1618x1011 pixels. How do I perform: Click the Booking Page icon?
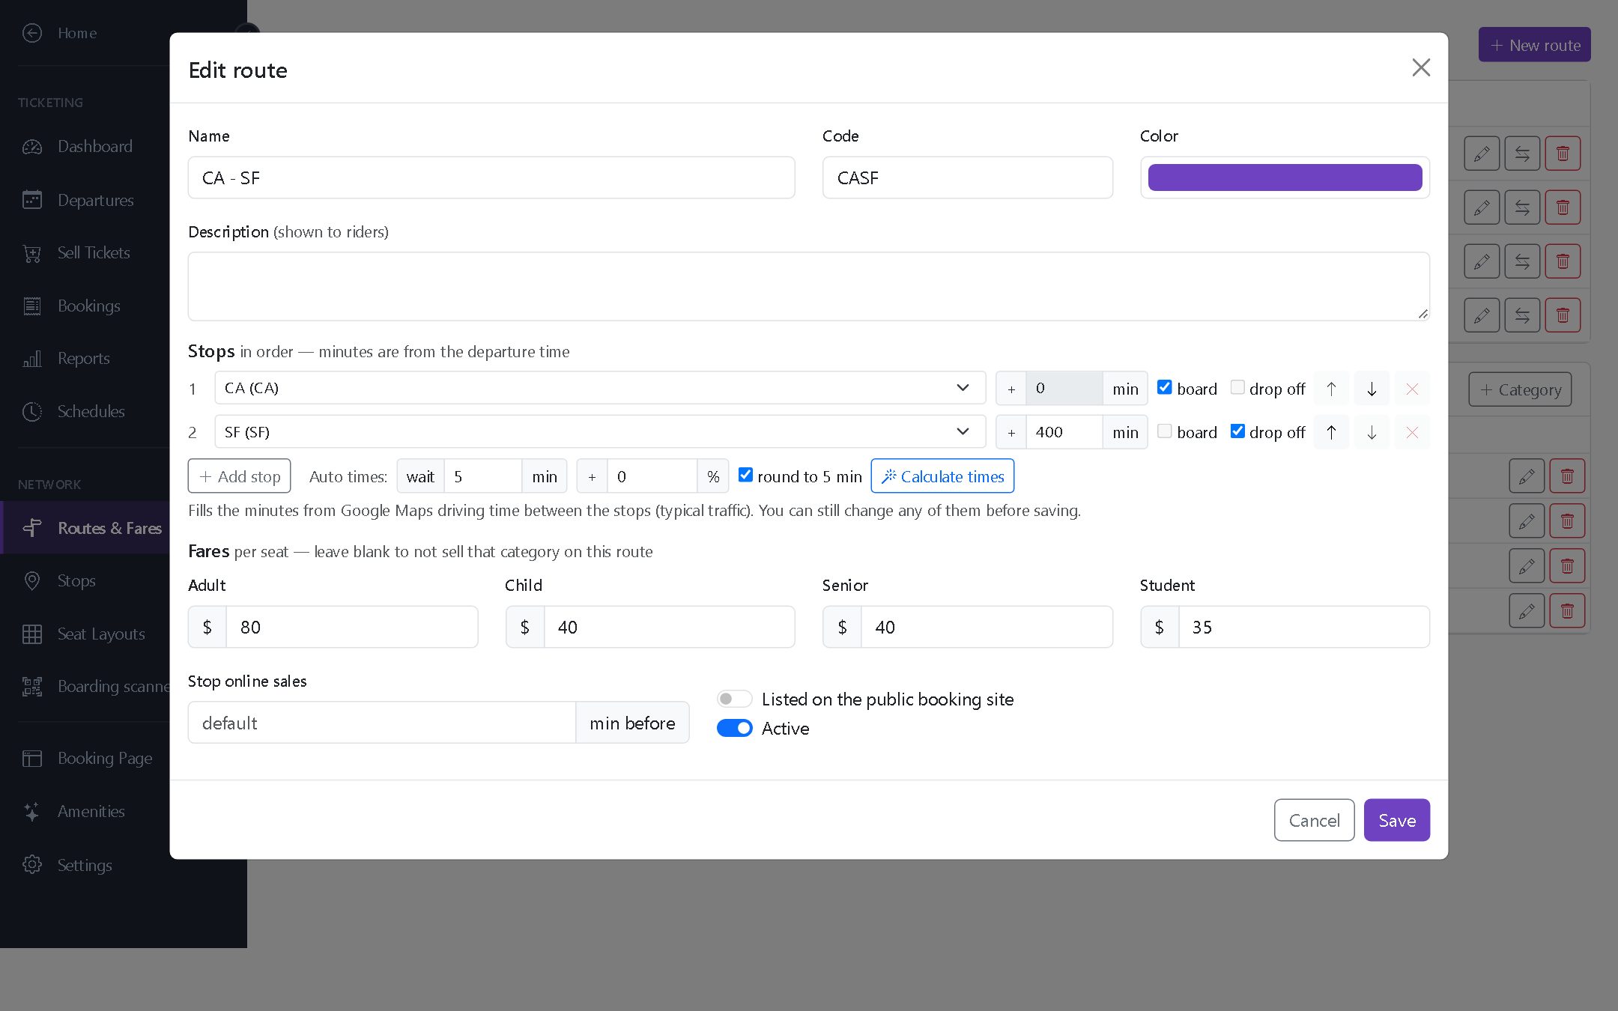click(x=32, y=759)
